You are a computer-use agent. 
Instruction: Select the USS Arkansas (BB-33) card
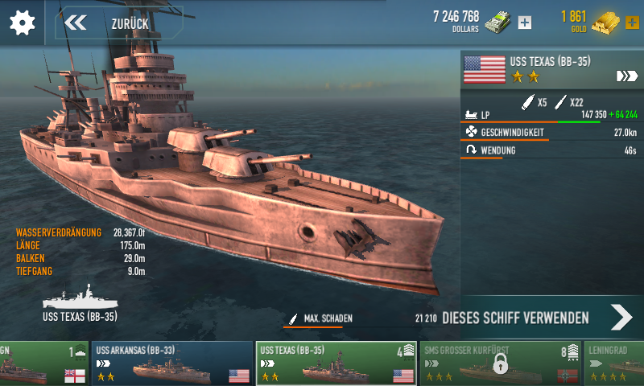pos(172,363)
